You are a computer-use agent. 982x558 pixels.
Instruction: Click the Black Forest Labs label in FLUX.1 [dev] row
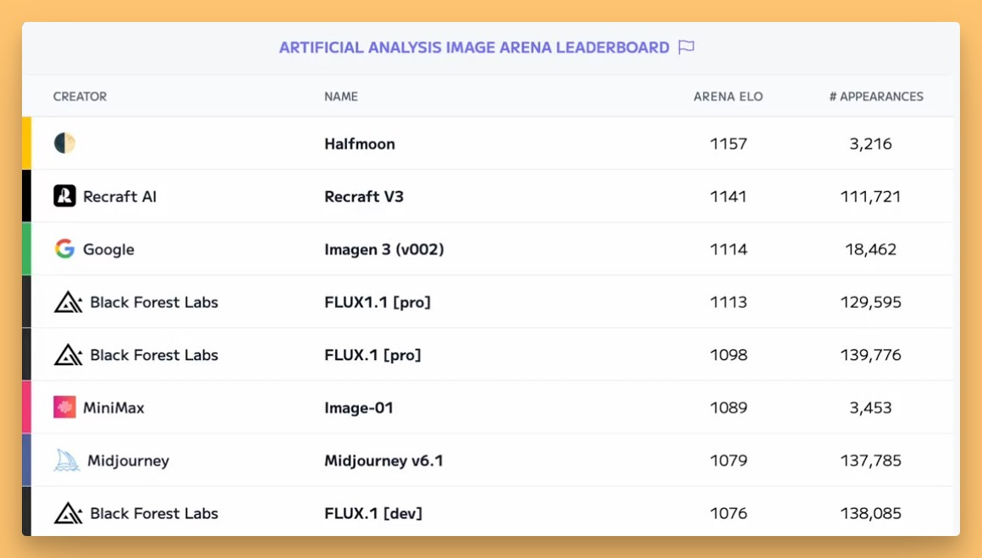tap(154, 513)
